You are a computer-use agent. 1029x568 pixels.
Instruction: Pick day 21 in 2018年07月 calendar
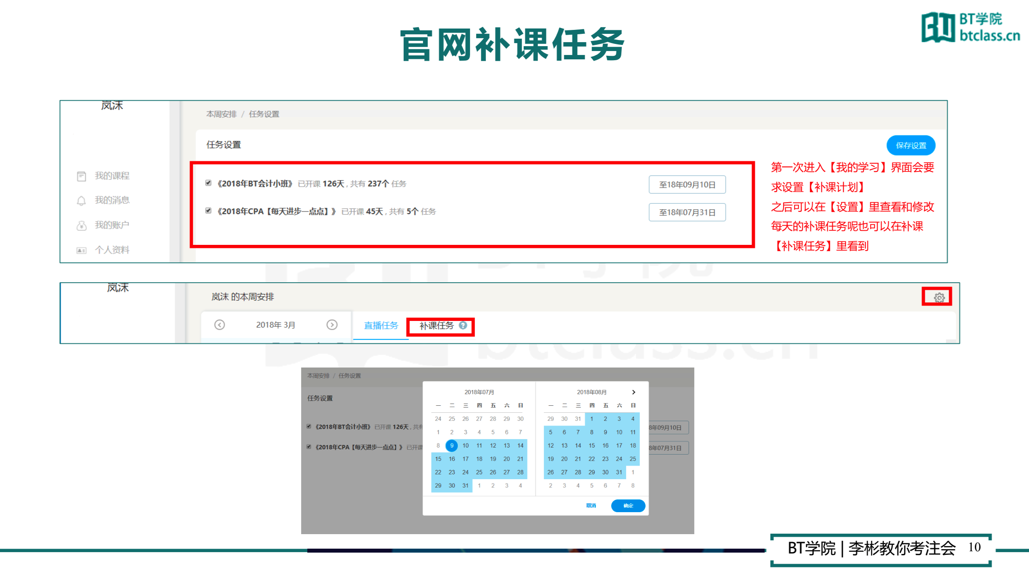click(x=520, y=459)
